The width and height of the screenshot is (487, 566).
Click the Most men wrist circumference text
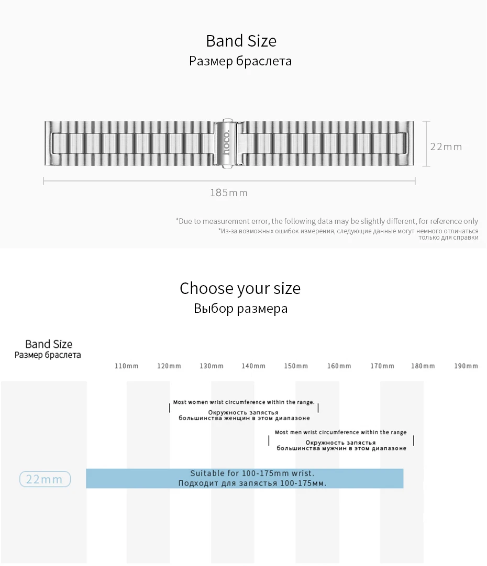341,432
